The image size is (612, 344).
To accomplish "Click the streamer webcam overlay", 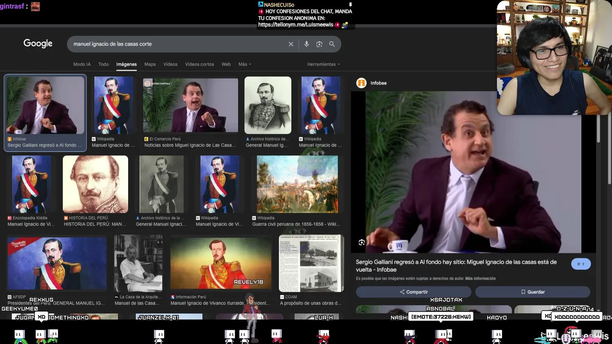I will click(x=554, y=57).
